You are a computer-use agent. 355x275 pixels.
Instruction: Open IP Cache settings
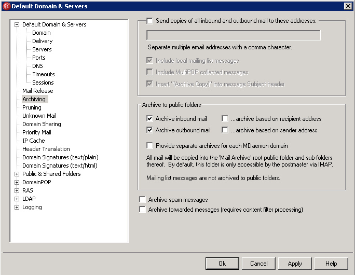[x=34, y=141]
